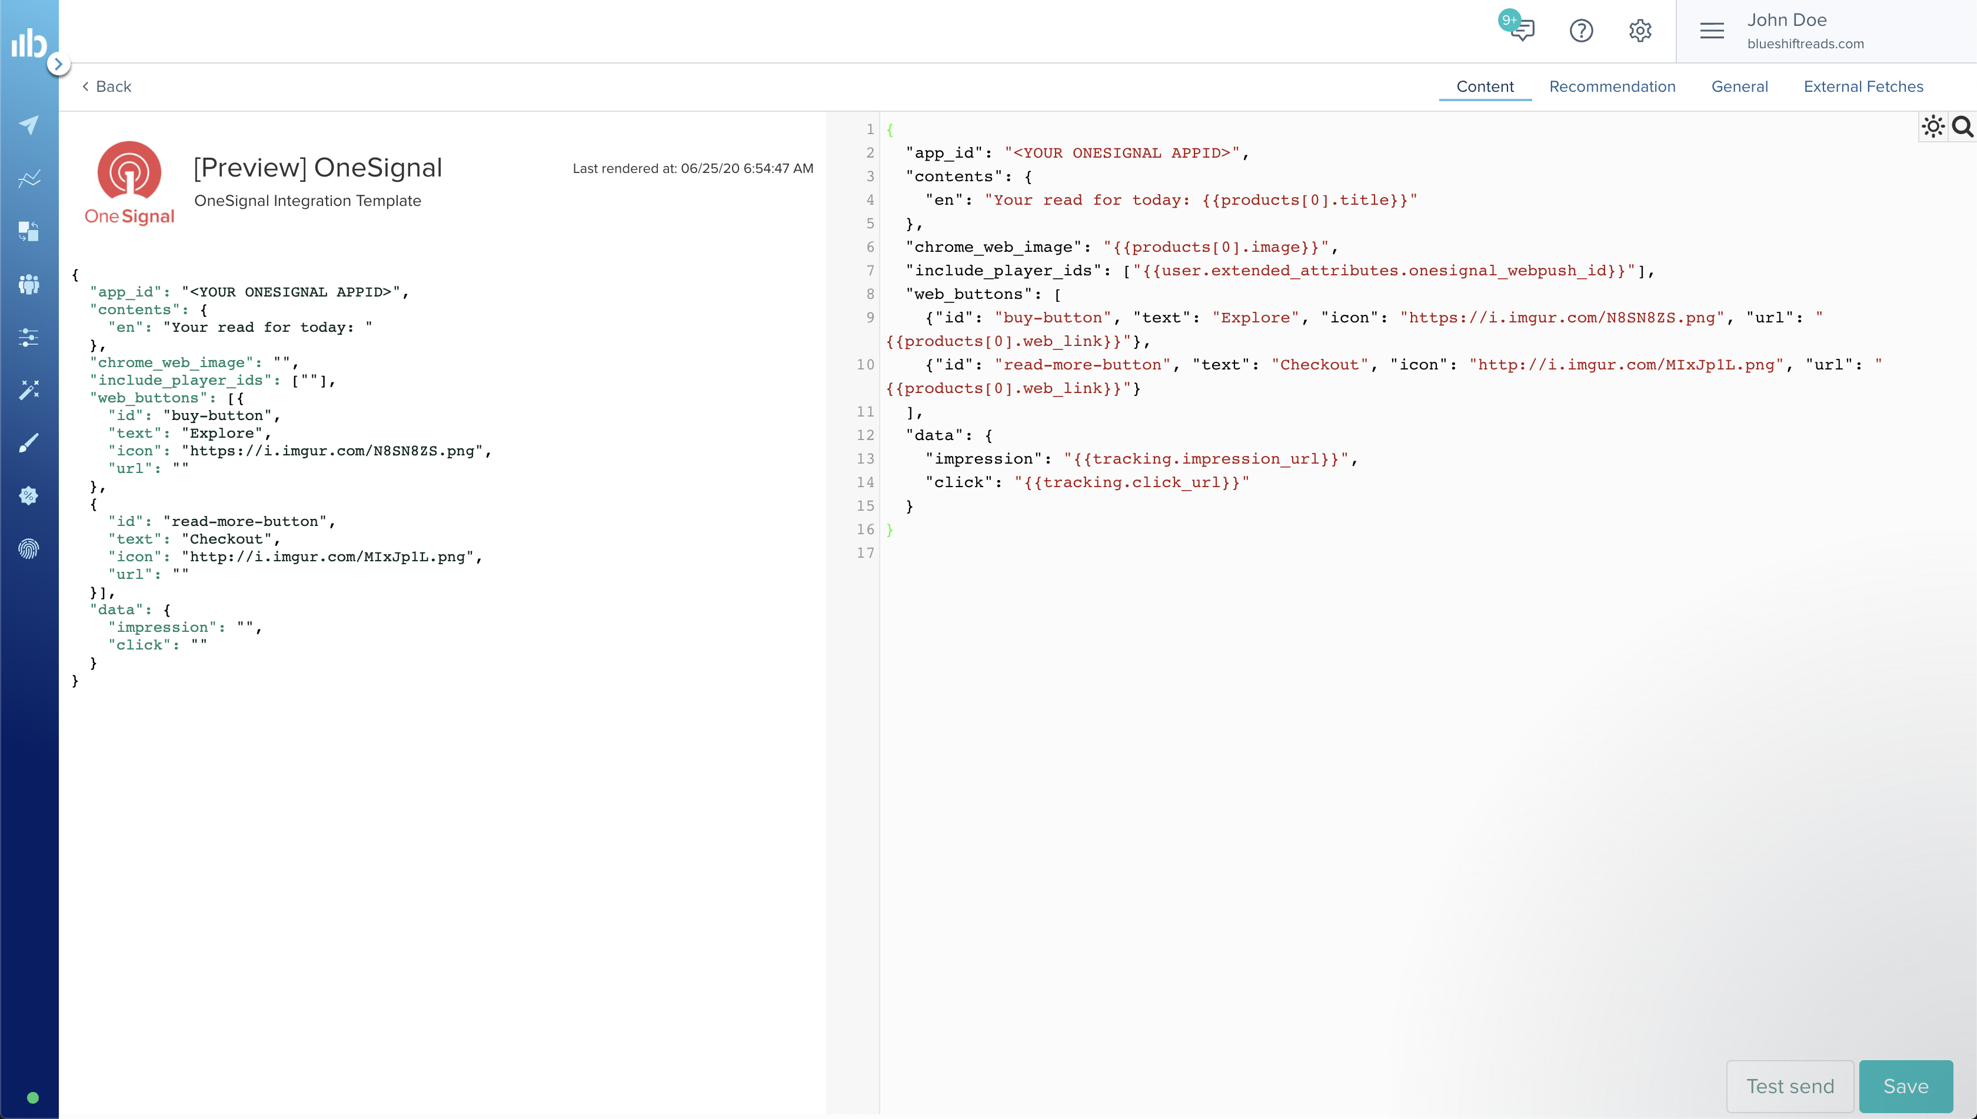This screenshot has width=1977, height=1119.
Task: Select the magic wand recommendations icon
Action: [x=28, y=391]
